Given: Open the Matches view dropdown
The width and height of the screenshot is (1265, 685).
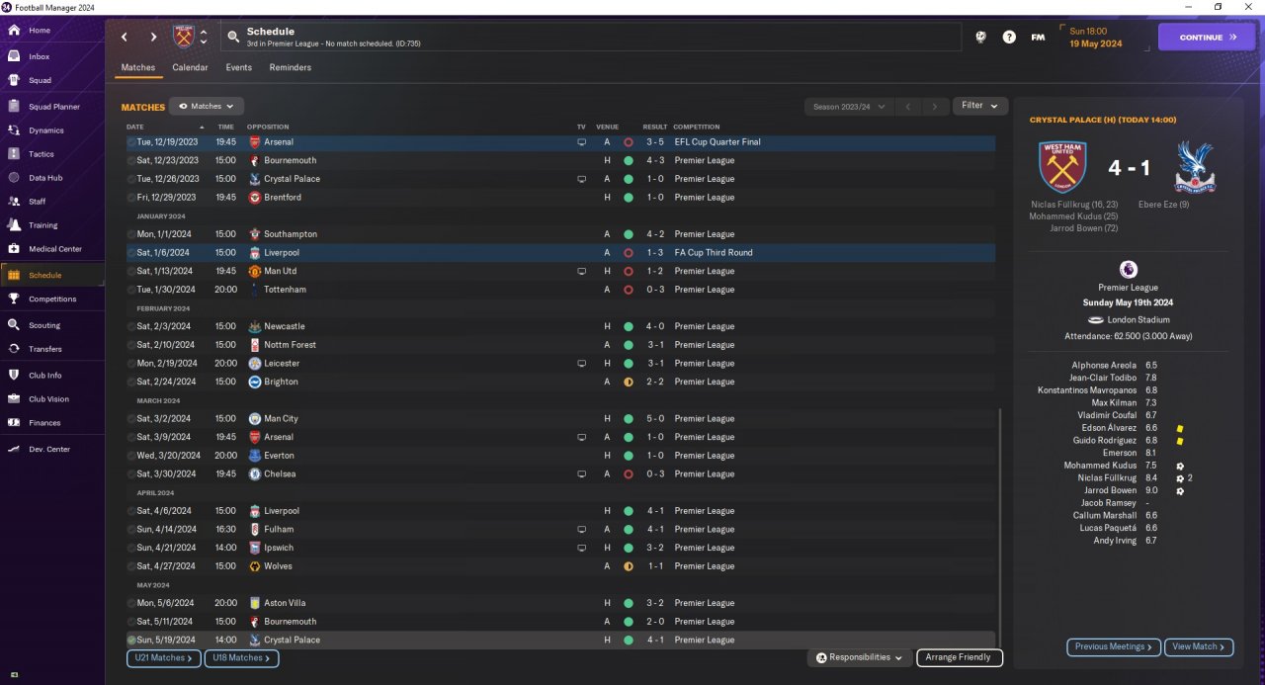Looking at the screenshot, I should point(207,106).
